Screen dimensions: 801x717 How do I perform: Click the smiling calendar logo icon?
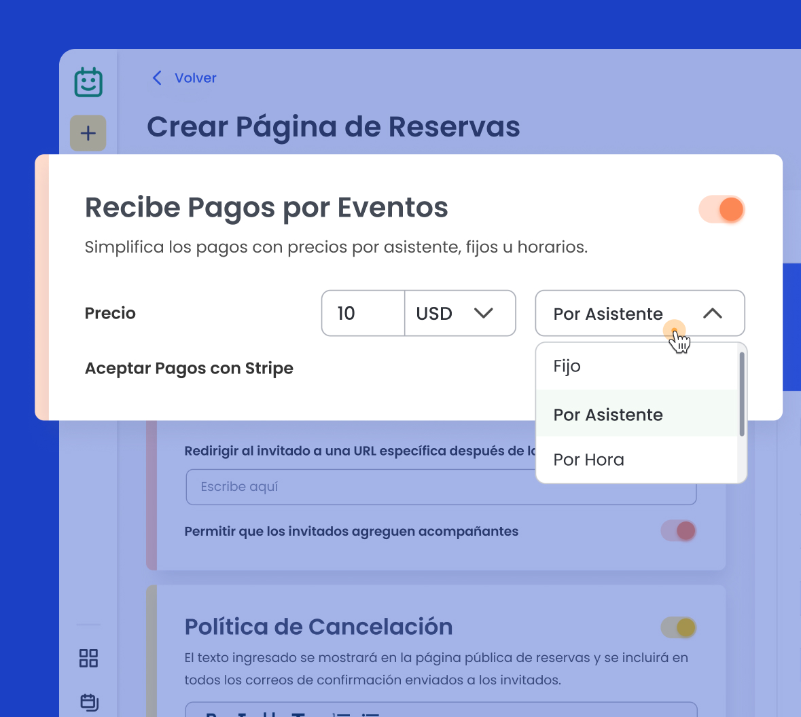pos(88,83)
